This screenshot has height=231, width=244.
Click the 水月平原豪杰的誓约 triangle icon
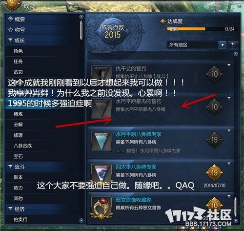pyautogui.click(x=102, y=108)
